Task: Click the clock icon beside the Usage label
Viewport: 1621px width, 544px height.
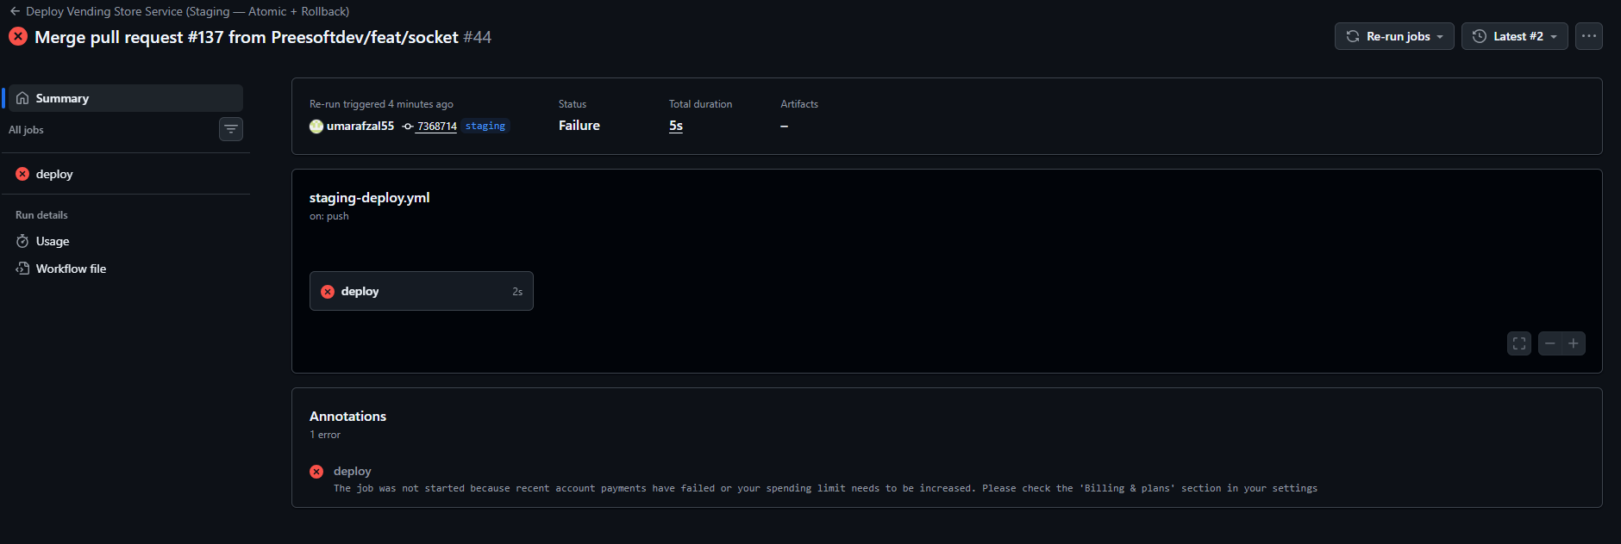Action: pyautogui.click(x=22, y=241)
